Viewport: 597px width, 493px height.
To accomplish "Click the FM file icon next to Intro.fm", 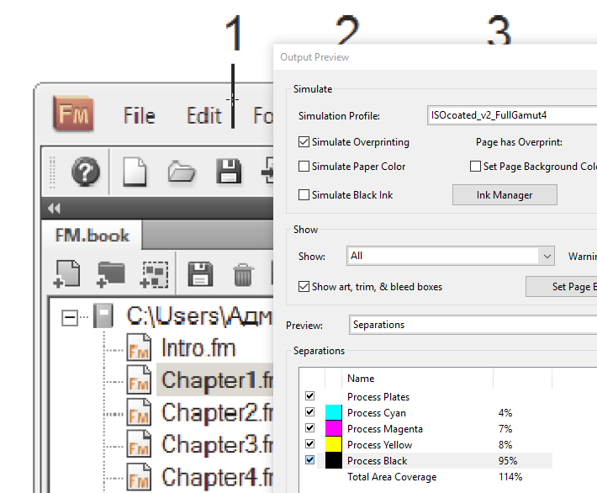I will tap(139, 347).
